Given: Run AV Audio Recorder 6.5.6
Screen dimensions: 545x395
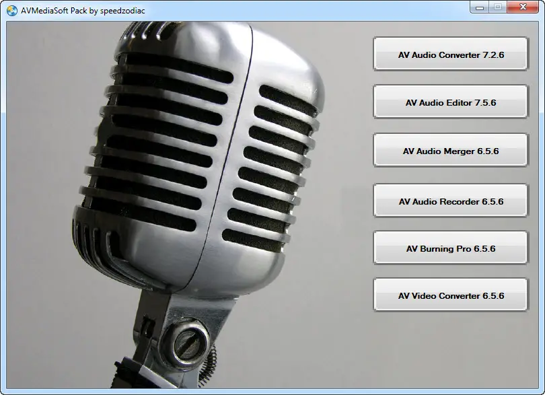Looking at the screenshot, I should point(451,201).
